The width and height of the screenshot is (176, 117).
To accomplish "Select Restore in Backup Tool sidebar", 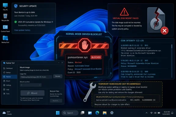I will (x=10, y=77).
